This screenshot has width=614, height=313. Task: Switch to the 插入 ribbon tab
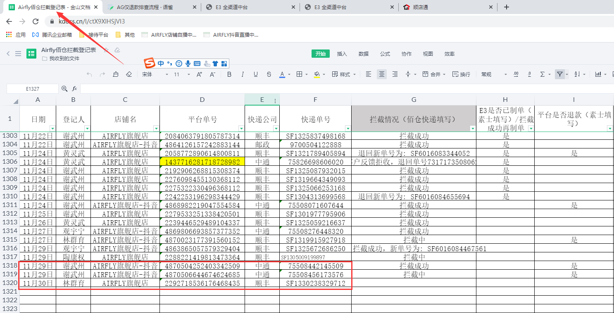pyautogui.click(x=342, y=54)
